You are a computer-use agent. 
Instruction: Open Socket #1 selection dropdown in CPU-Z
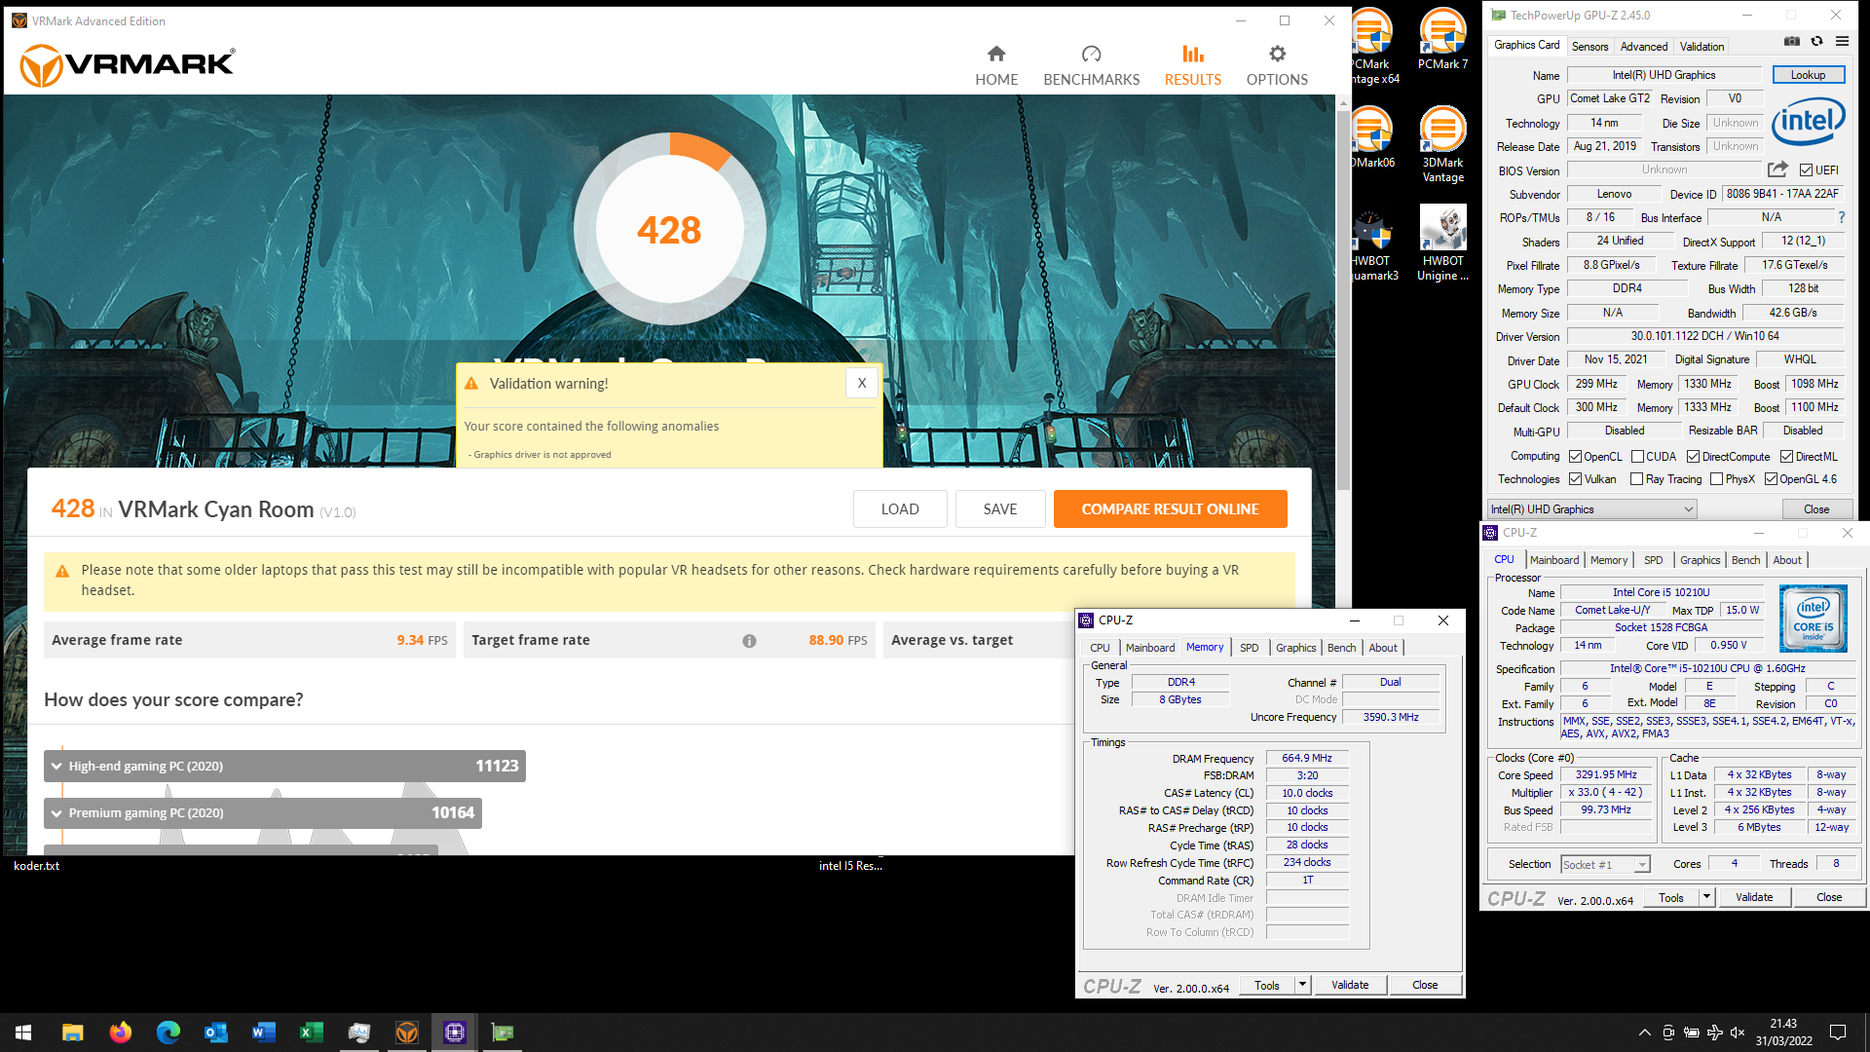click(x=1605, y=865)
